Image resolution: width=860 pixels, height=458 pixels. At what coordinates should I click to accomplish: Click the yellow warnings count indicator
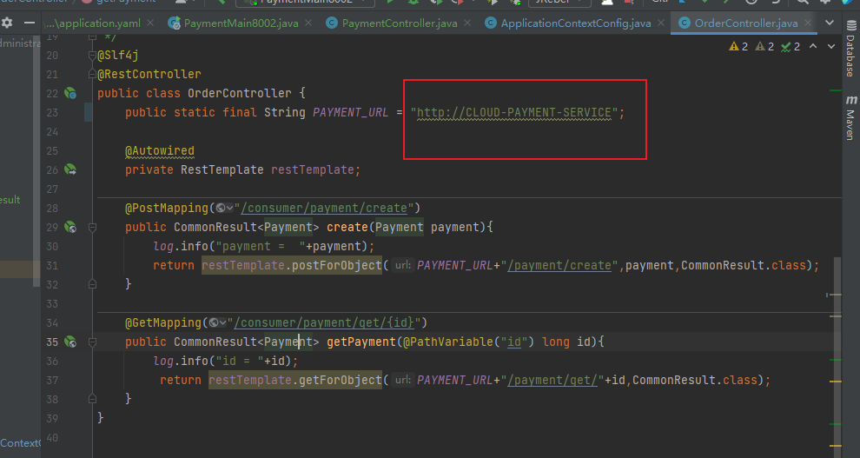[x=738, y=47]
